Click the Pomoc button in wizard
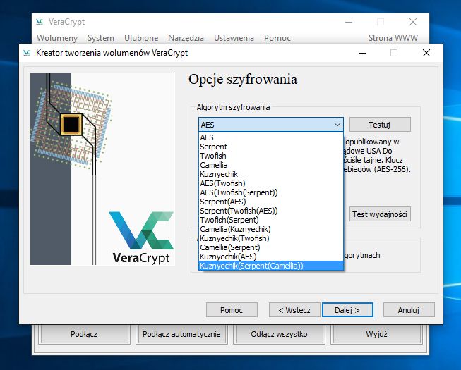This screenshot has height=370, width=461. click(x=232, y=310)
